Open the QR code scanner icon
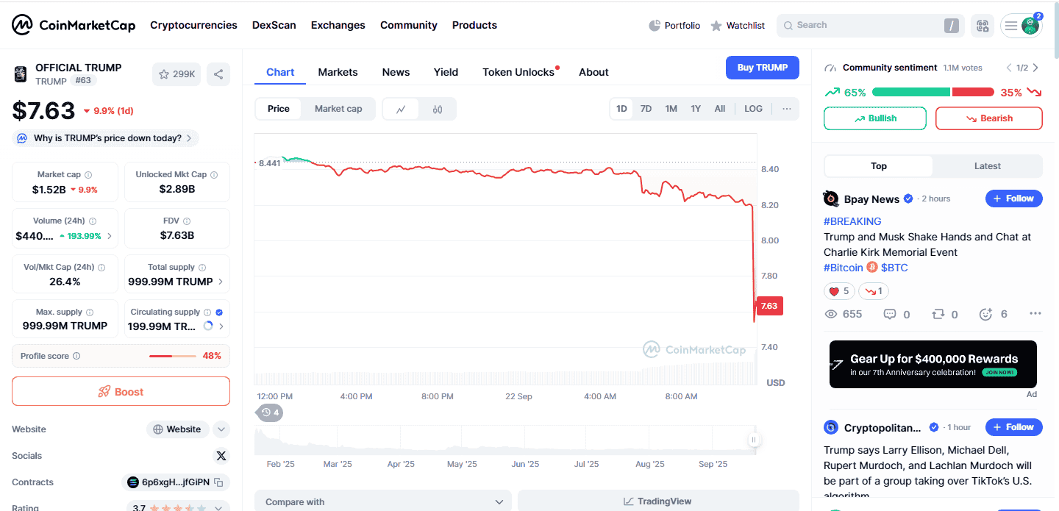Image resolution: width=1059 pixels, height=511 pixels. [x=983, y=26]
